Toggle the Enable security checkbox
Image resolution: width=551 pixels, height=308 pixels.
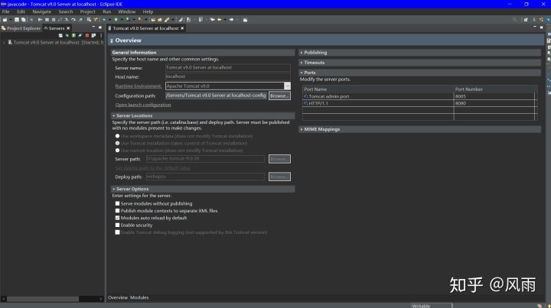pyautogui.click(x=117, y=225)
